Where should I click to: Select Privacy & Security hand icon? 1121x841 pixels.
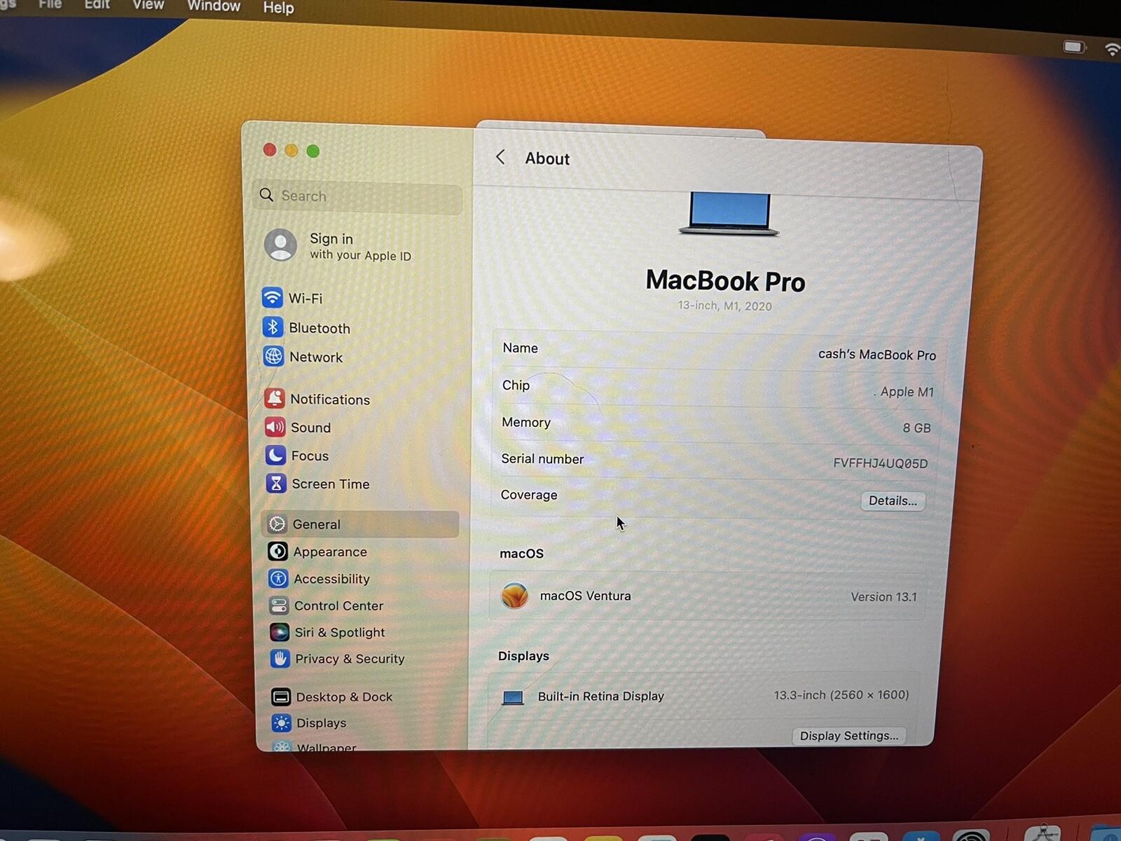pos(280,658)
